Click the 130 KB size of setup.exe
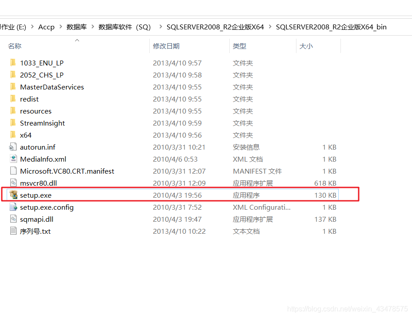This screenshot has width=412, height=317. (325, 195)
